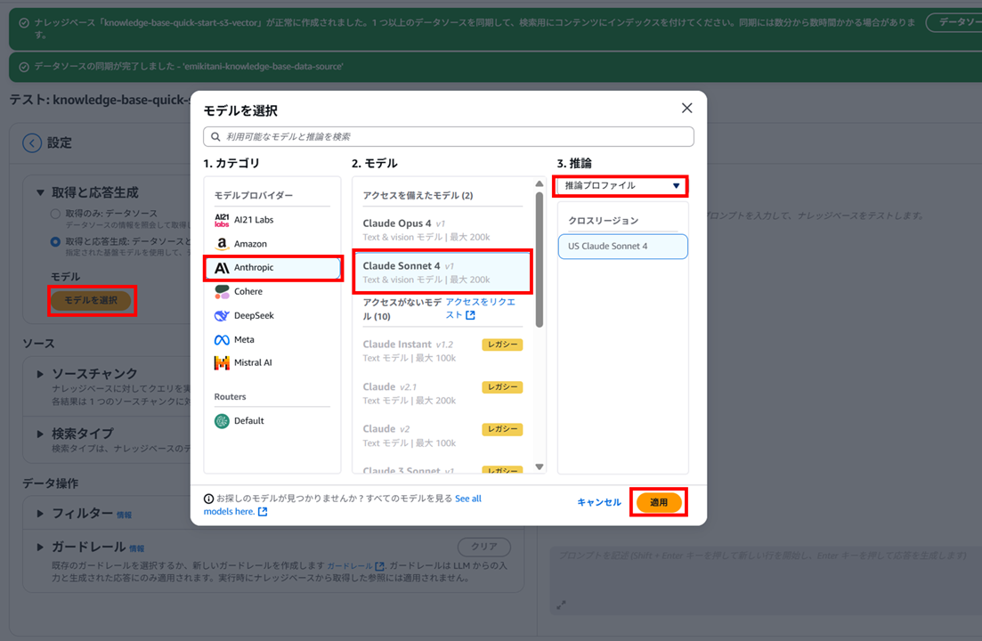Expand the ガードレール section
982x641 pixels.
[x=40, y=548]
